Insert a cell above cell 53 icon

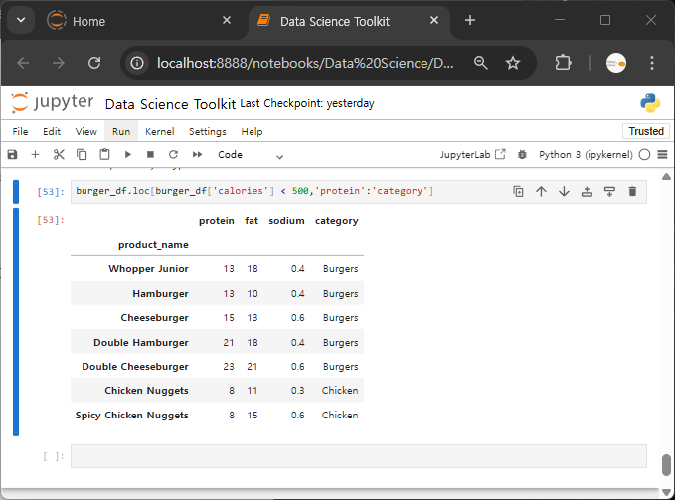click(587, 192)
